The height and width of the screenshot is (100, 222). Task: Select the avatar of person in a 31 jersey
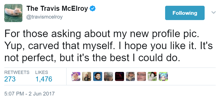pyautogui.click(x=87, y=76)
